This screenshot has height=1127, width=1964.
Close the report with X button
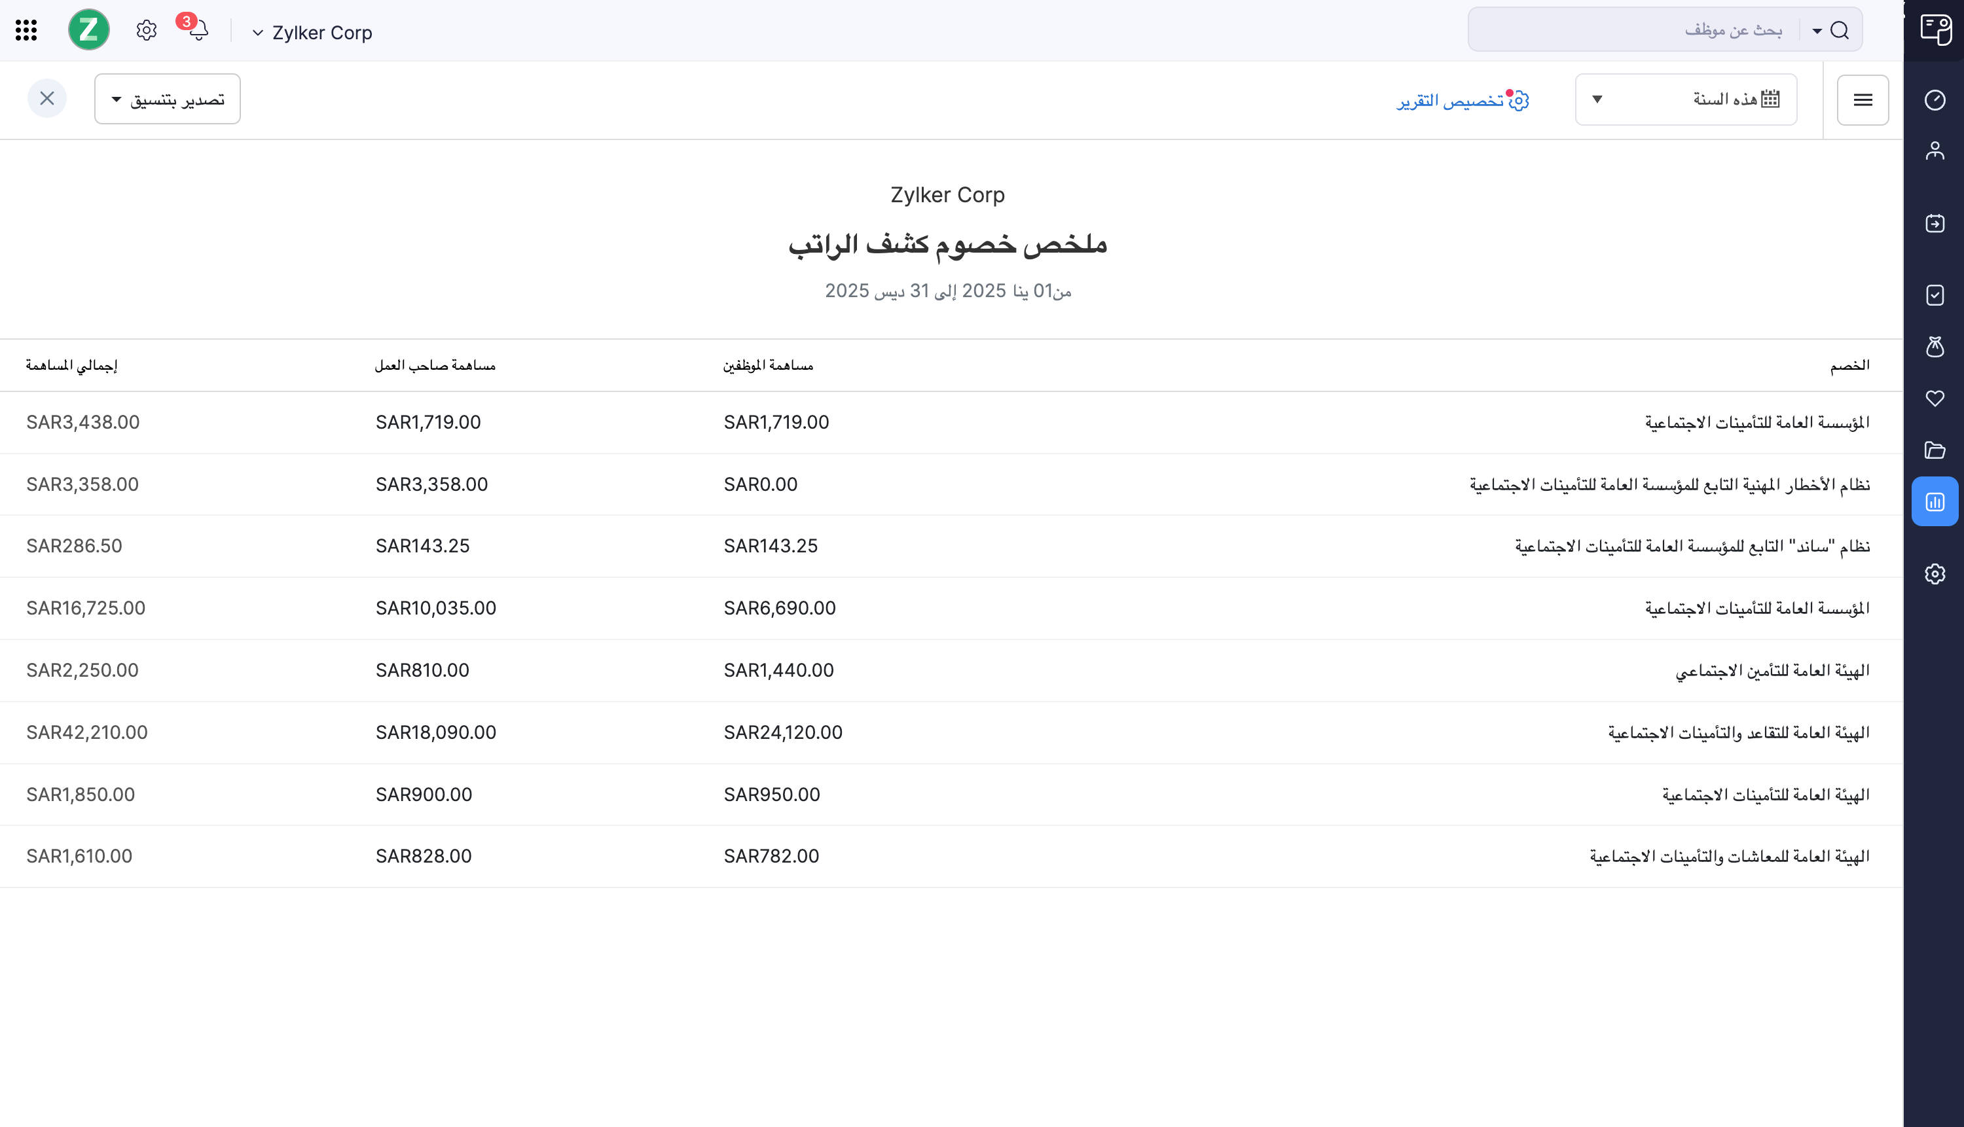pos(47,98)
